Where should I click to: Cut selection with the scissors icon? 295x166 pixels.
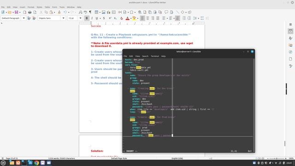(41, 12)
